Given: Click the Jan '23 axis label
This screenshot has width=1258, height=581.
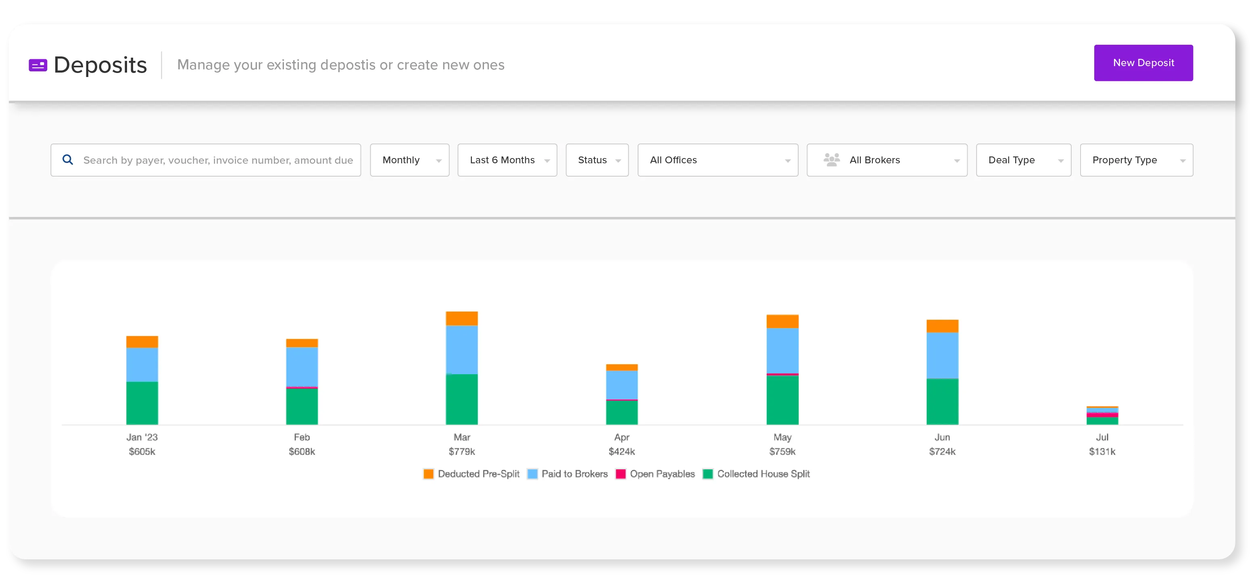Looking at the screenshot, I should pyautogui.click(x=142, y=437).
